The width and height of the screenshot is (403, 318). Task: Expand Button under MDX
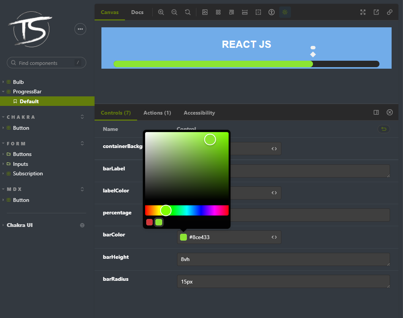coord(21,200)
